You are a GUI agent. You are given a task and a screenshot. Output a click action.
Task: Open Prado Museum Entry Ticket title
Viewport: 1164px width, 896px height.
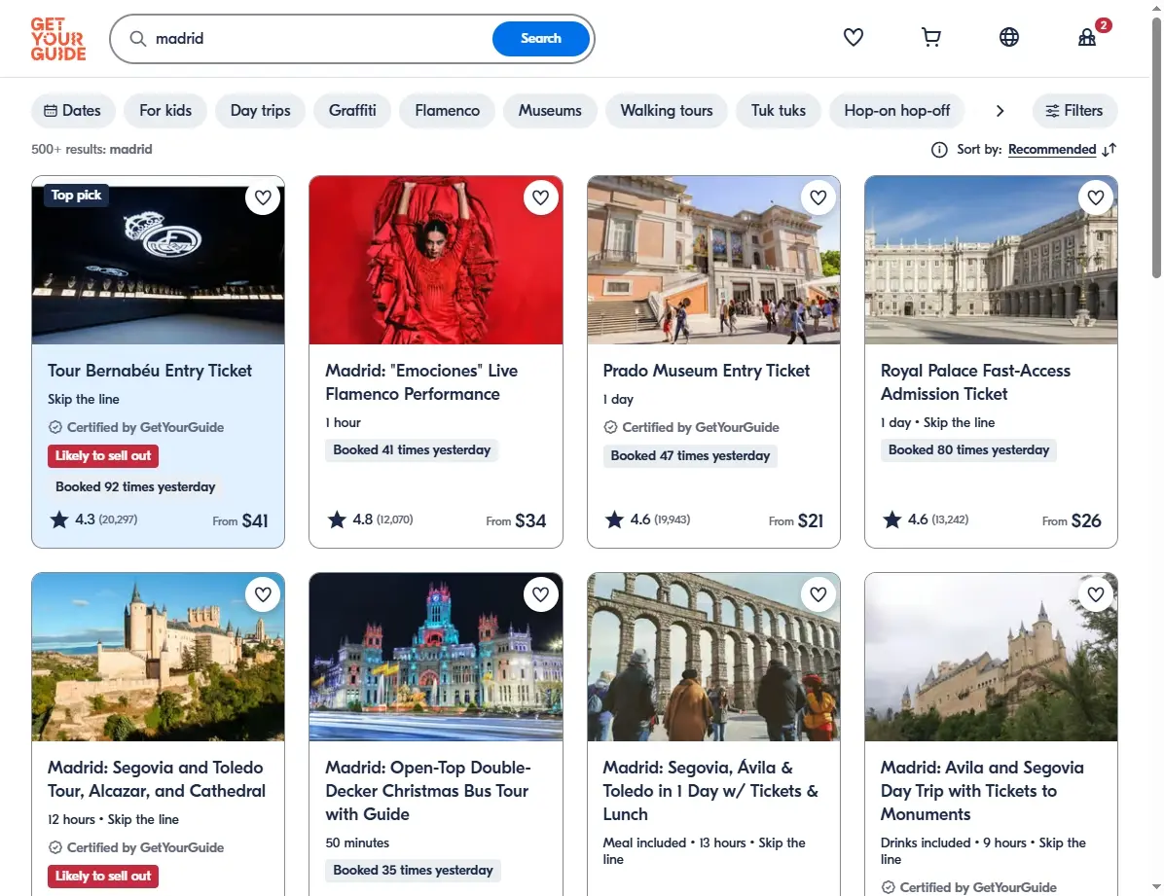[706, 371]
